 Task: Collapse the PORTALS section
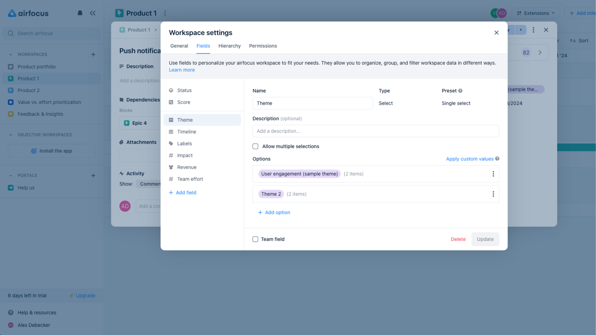(11, 175)
